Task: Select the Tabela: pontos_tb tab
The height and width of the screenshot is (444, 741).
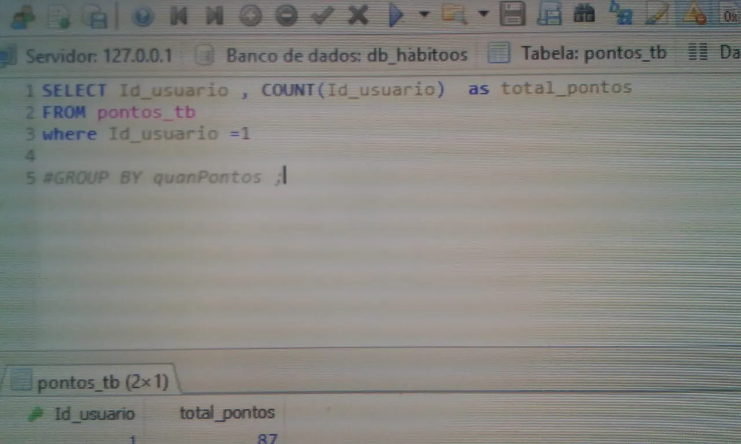Action: pos(578,54)
